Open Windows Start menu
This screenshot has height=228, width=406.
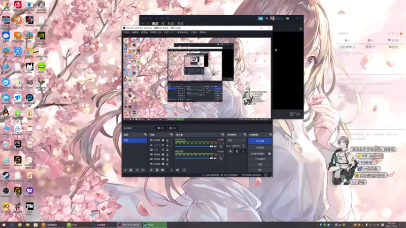(x=4, y=225)
